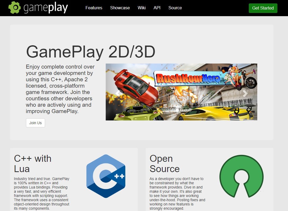Show the previous carousel slide
Viewport: 288px width, 211px height.
tap(118, 93)
